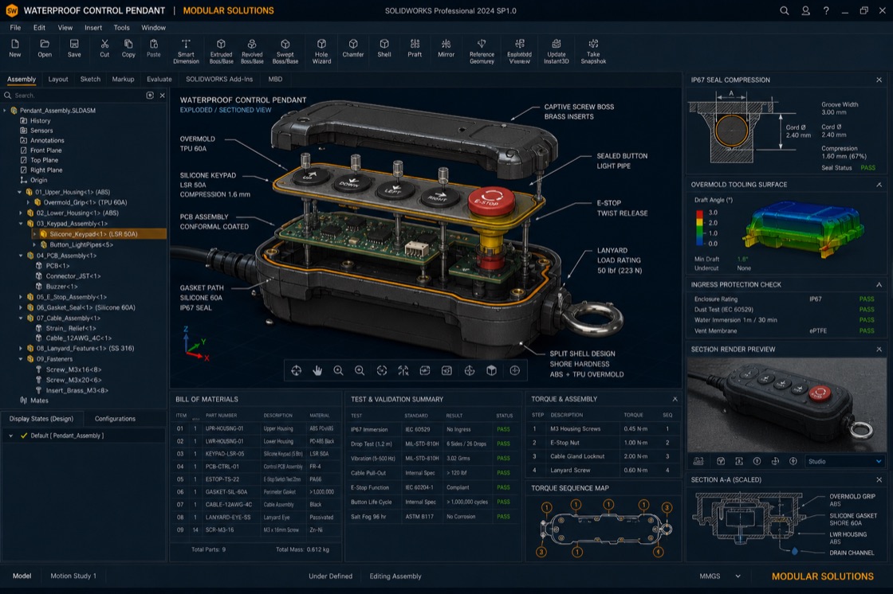Collapse the 04_PCB_Assembly<1> tree node
The width and height of the screenshot is (893, 594).
(21, 256)
